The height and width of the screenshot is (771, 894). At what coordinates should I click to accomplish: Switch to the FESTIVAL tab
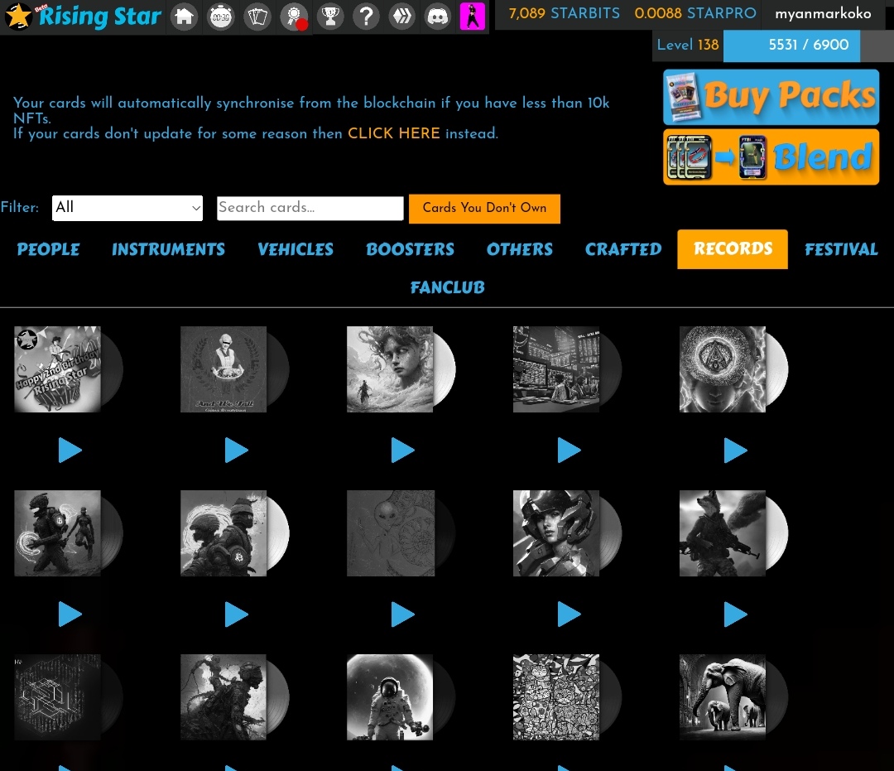pyautogui.click(x=841, y=249)
